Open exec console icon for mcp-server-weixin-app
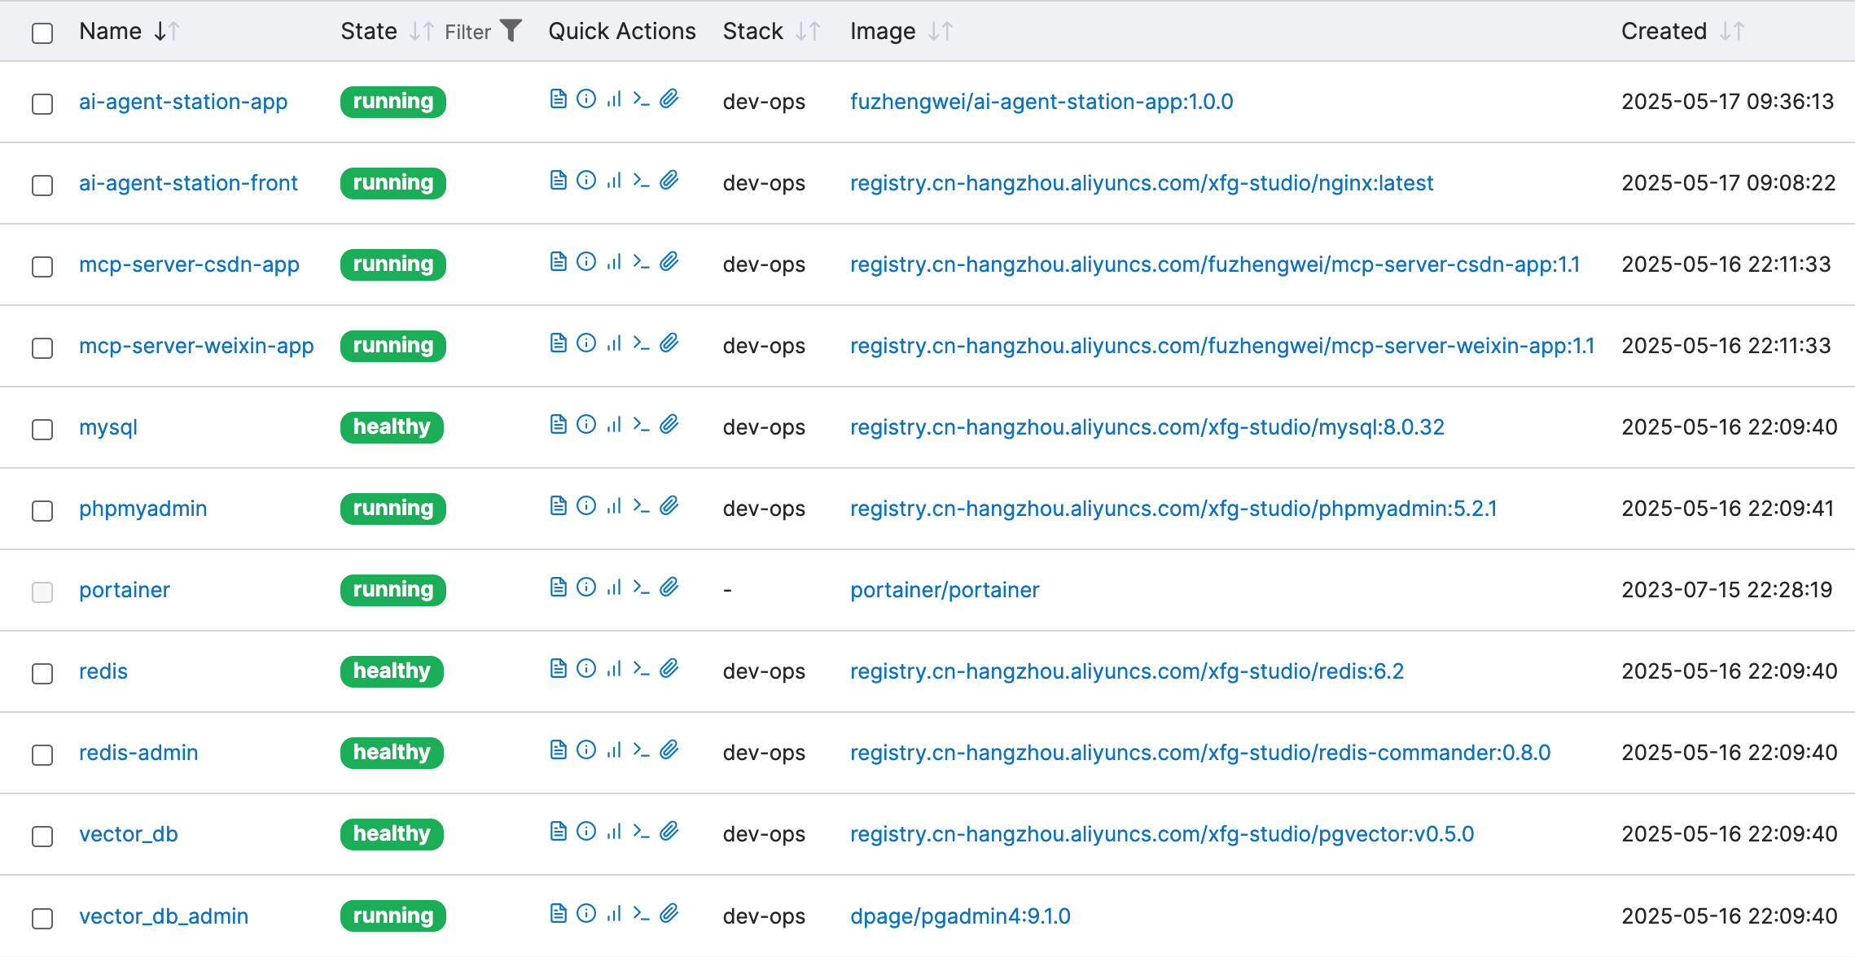Image resolution: width=1855 pixels, height=957 pixels. click(x=642, y=343)
